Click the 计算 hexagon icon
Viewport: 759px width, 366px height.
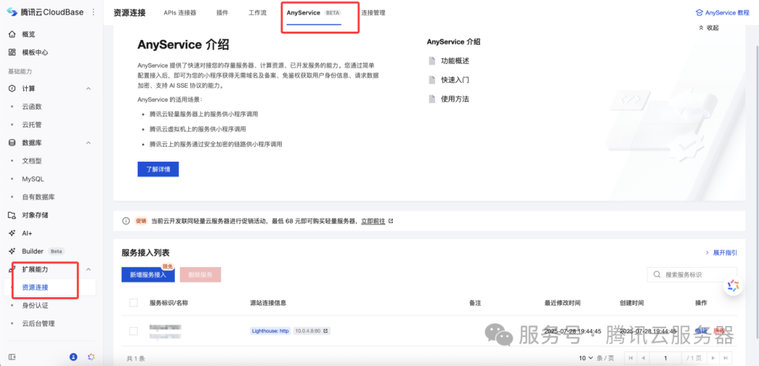click(x=12, y=89)
